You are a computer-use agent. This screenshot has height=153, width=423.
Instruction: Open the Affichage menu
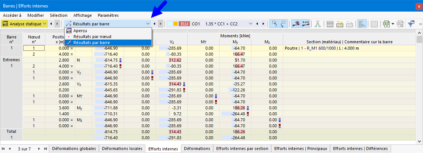[x=83, y=15]
